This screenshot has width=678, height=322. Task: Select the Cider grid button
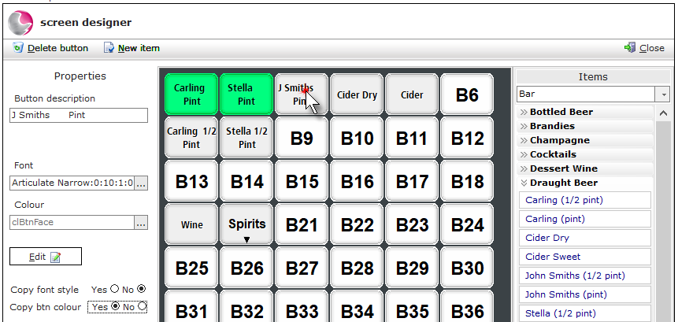(412, 94)
